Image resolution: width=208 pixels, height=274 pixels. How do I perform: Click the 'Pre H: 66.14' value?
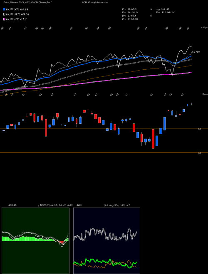click(x=130, y=12)
